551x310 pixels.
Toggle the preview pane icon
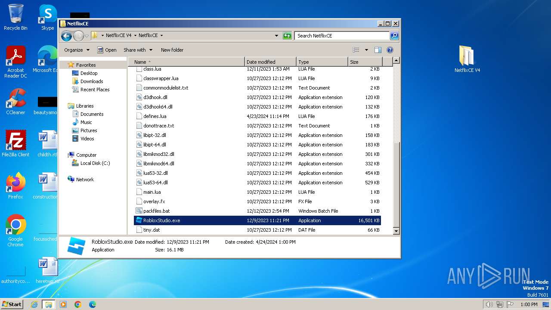coord(378,50)
